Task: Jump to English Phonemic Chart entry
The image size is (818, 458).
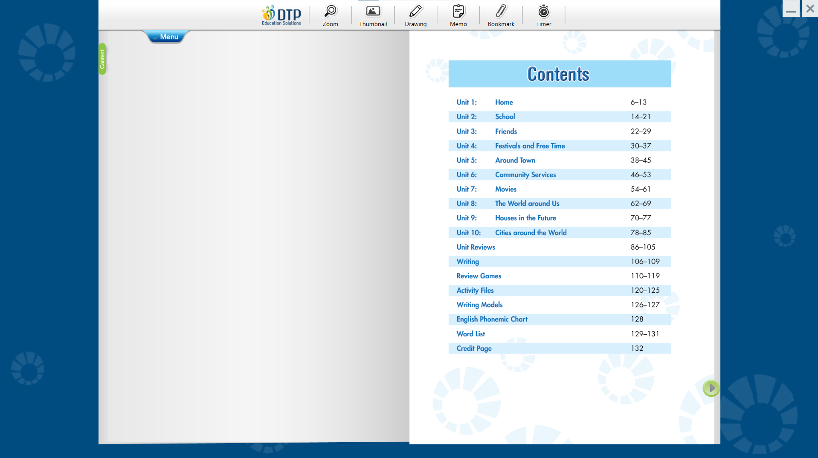Action: tap(492, 319)
